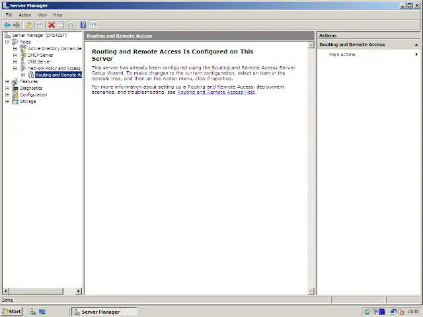
Task: Click the Actions pane header
Action: pos(369,36)
